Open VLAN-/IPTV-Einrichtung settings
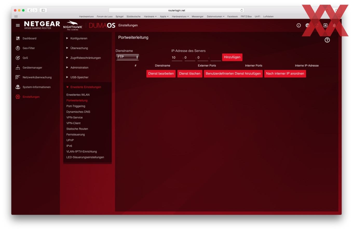 point(82,152)
